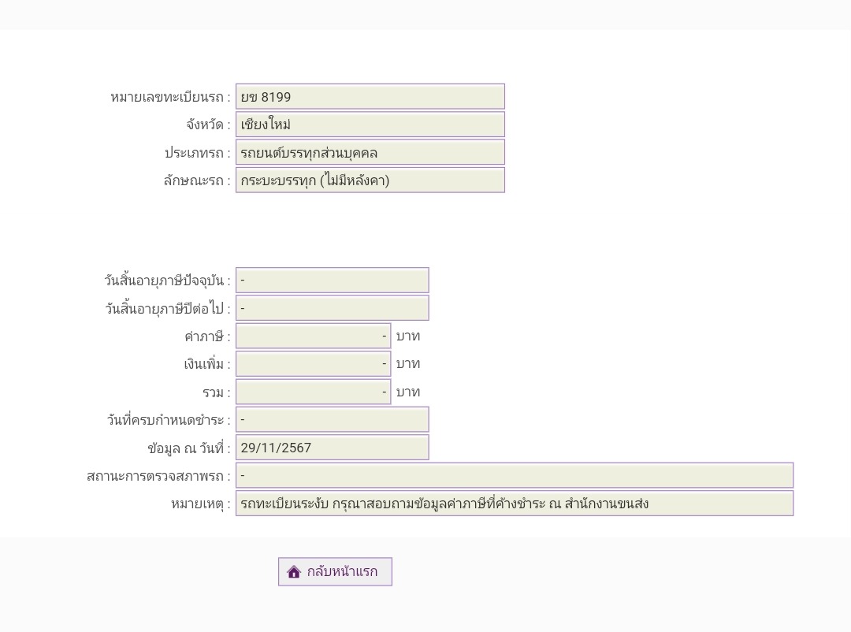Screen dimensions: 851x632
Task: Click the หมายเหตุ remarks field
Action: 514,504
